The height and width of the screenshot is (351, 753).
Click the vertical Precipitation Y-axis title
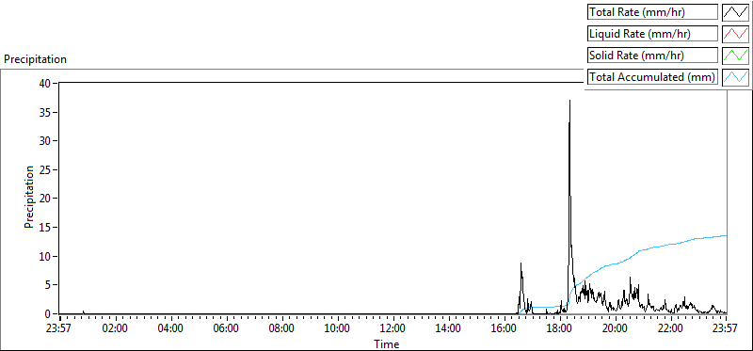29,198
